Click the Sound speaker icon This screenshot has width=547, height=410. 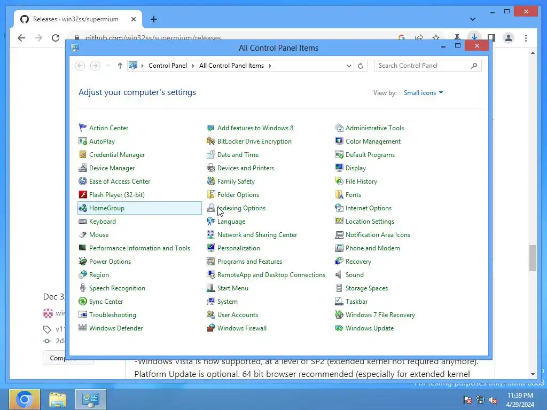click(x=339, y=275)
